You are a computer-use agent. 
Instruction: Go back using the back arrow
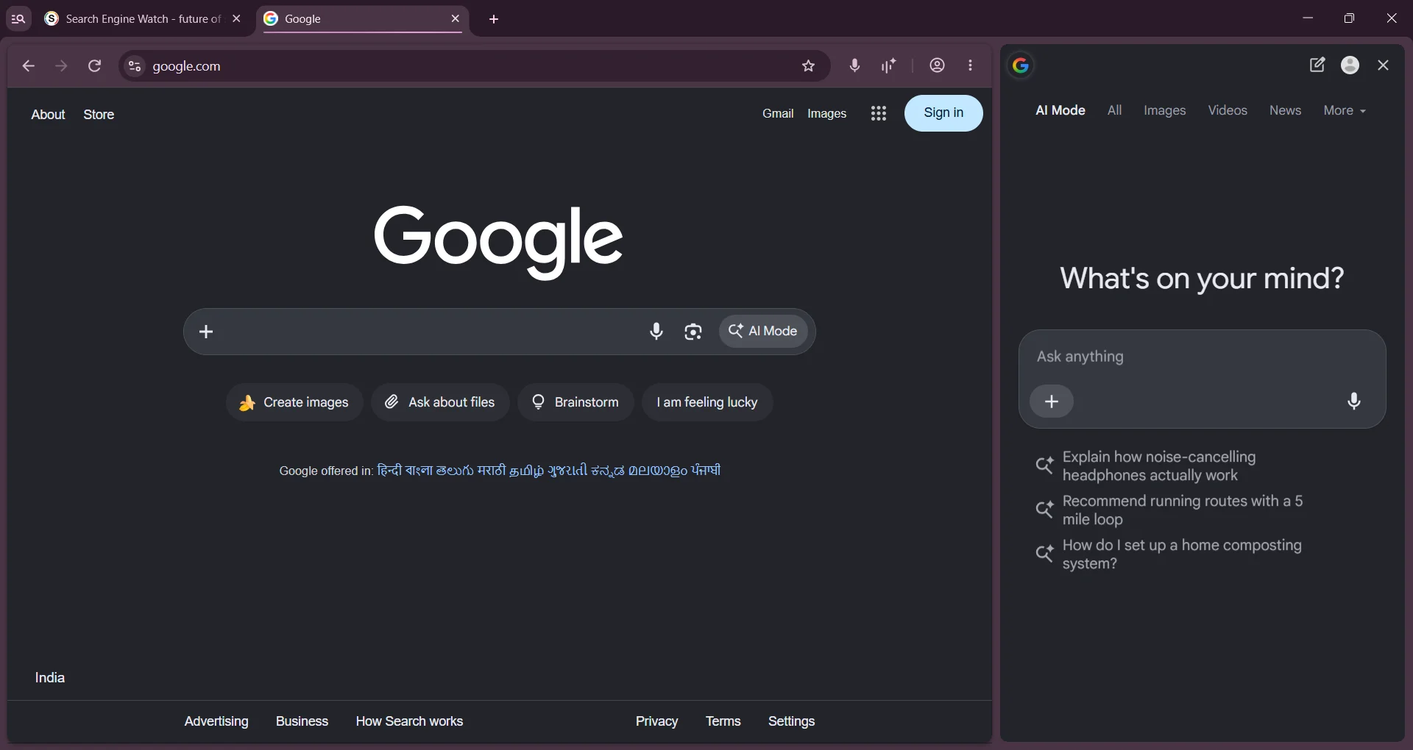pos(28,66)
